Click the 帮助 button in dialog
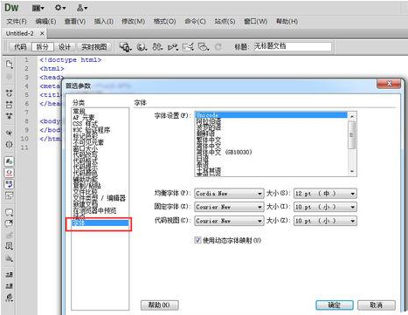Viewport: 408px width, 315px height. tap(159, 305)
